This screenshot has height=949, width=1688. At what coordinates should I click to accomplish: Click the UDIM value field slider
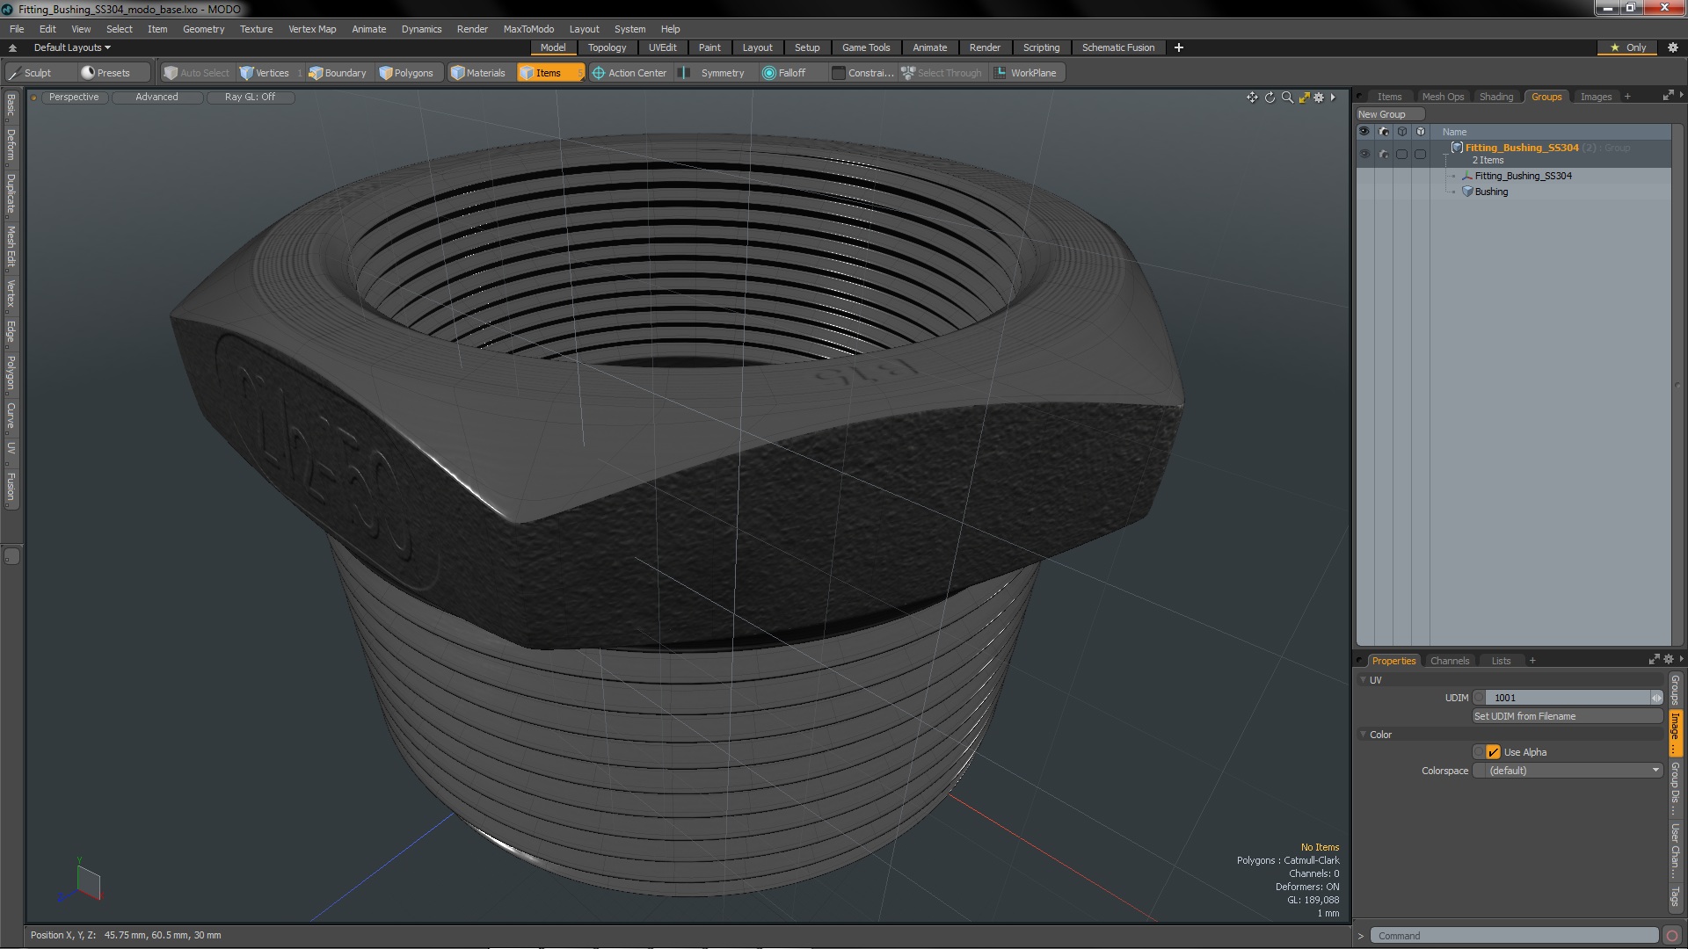pos(1568,698)
